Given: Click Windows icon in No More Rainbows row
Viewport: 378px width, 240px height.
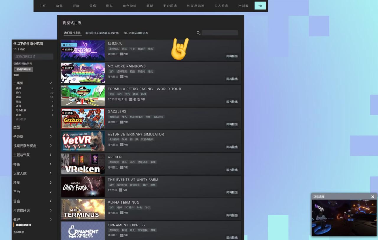Looking at the screenshot, I should click(x=122, y=77).
